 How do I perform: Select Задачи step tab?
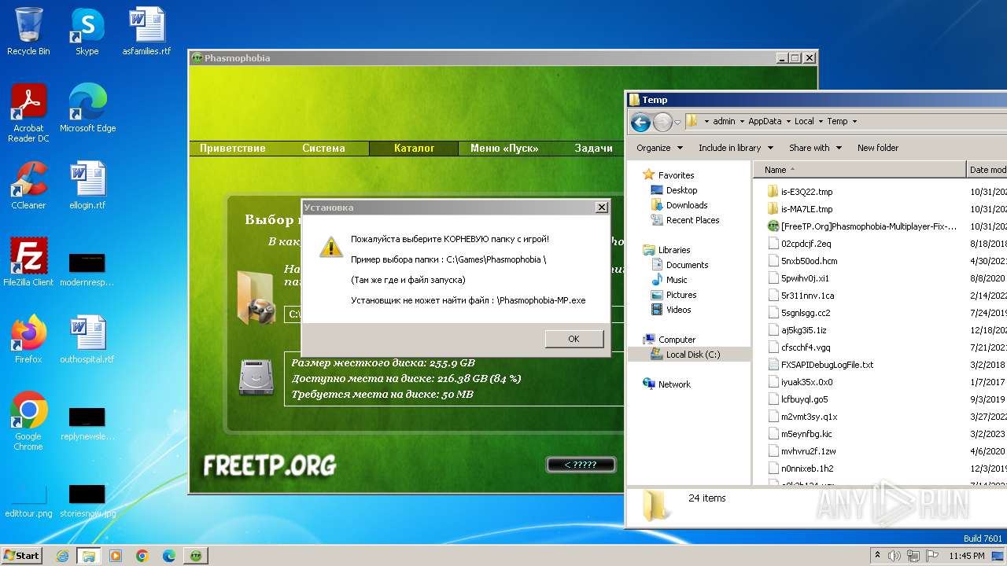593,148
